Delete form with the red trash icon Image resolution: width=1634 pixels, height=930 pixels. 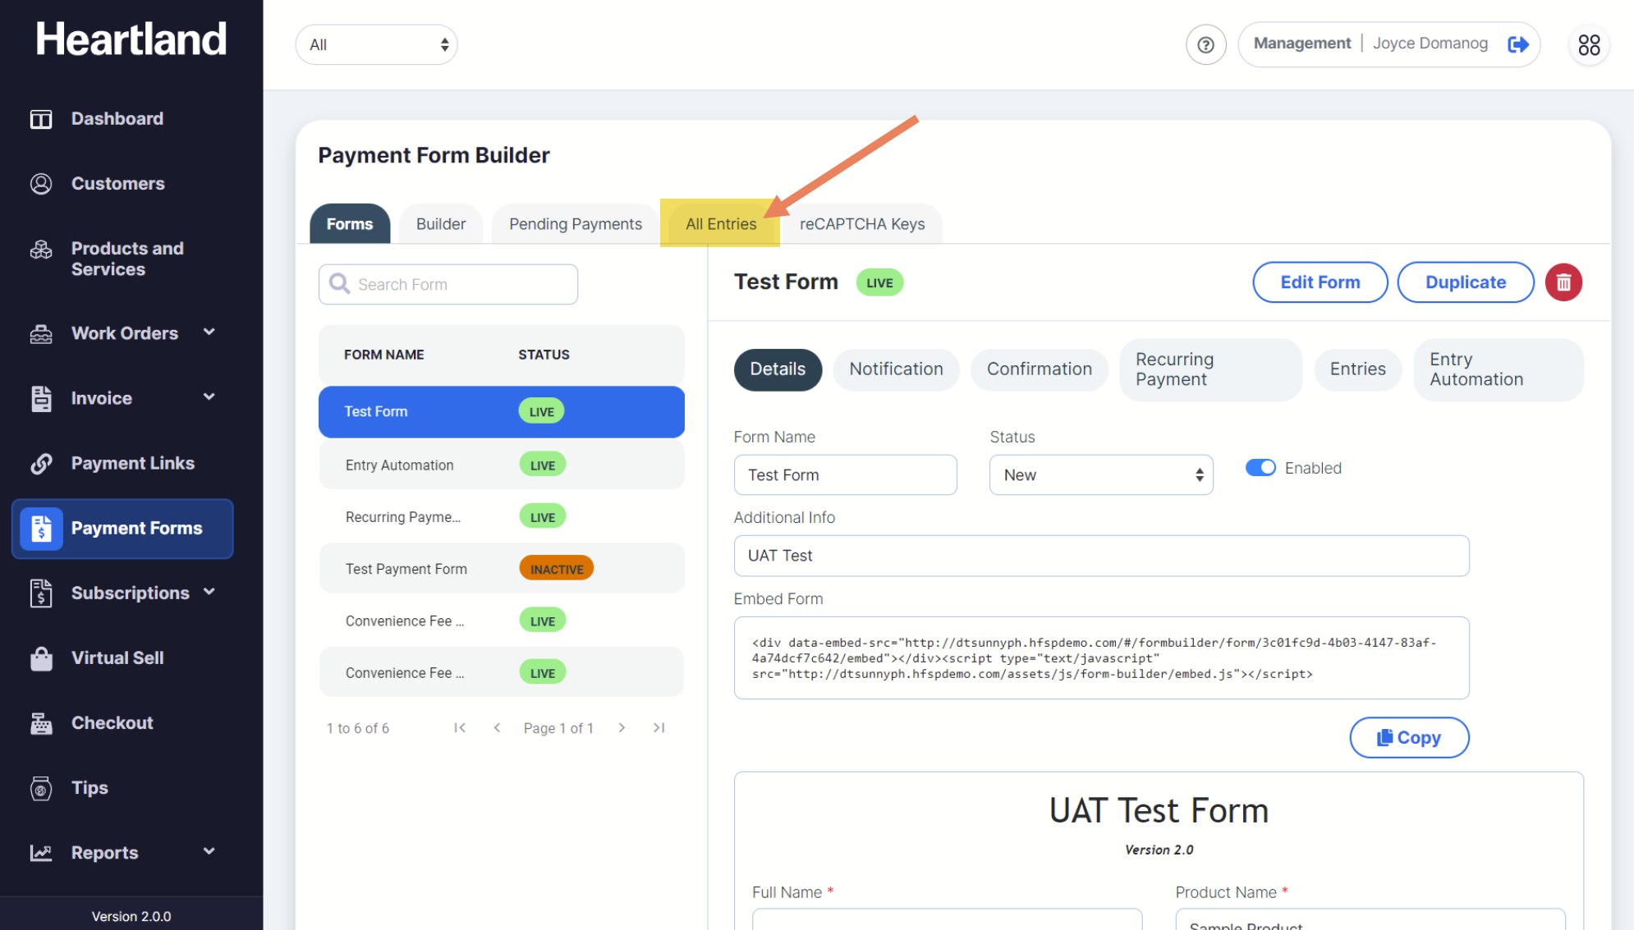[x=1563, y=282]
